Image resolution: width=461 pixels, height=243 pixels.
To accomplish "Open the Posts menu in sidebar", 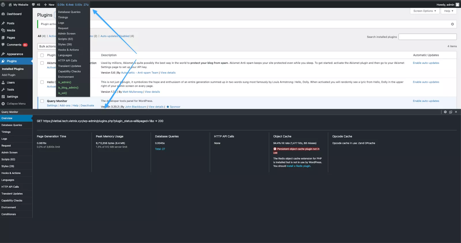I will pyautogui.click(x=10, y=23).
